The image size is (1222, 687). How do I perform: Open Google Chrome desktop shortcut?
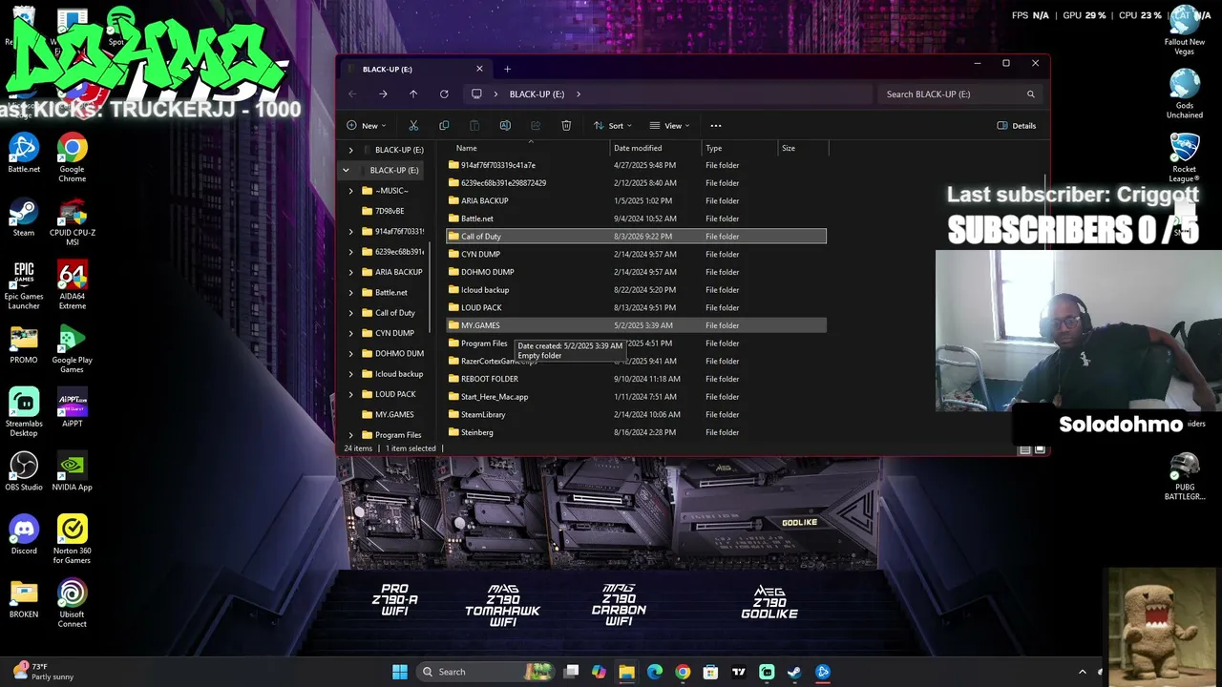coord(72,157)
